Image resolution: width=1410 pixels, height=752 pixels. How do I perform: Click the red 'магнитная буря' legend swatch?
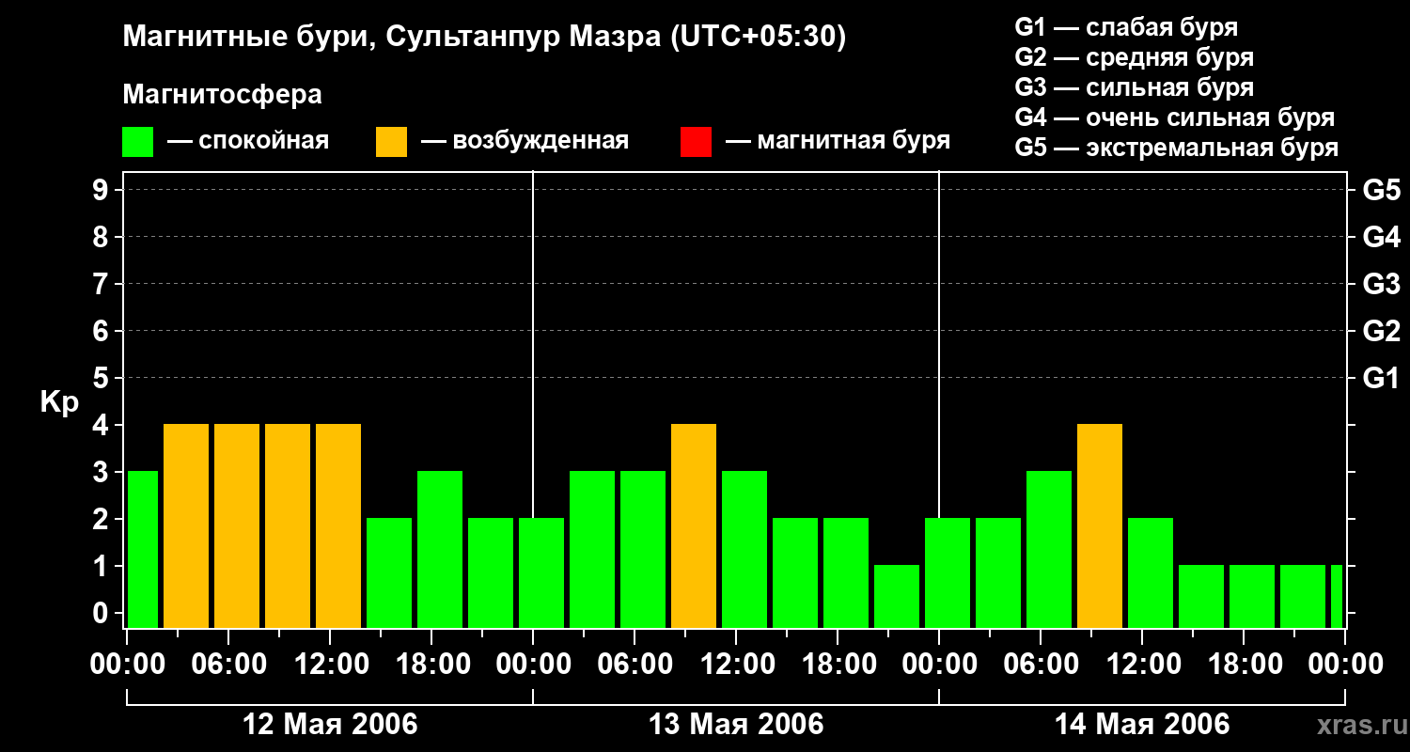(x=697, y=142)
